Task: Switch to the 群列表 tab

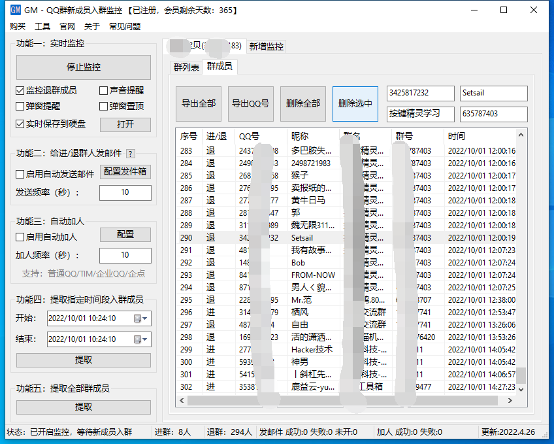Action: [x=186, y=67]
